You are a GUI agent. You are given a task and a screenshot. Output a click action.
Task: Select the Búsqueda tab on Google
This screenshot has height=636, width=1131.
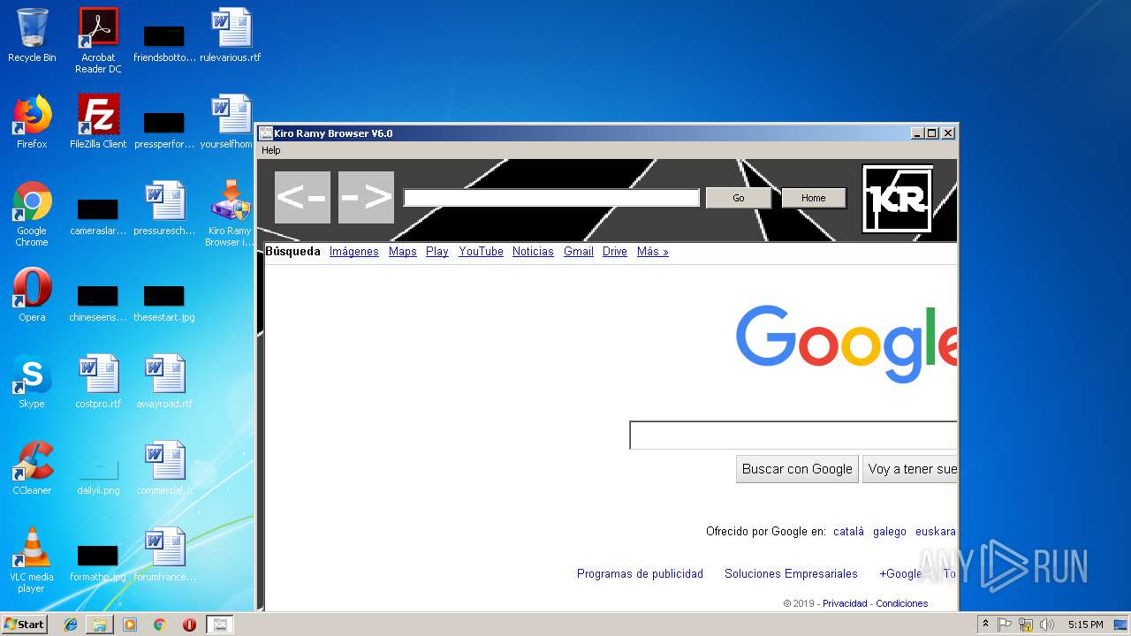tap(292, 252)
